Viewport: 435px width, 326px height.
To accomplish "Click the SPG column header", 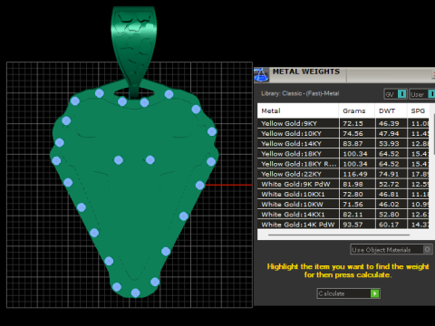I will pyautogui.click(x=418, y=110).
